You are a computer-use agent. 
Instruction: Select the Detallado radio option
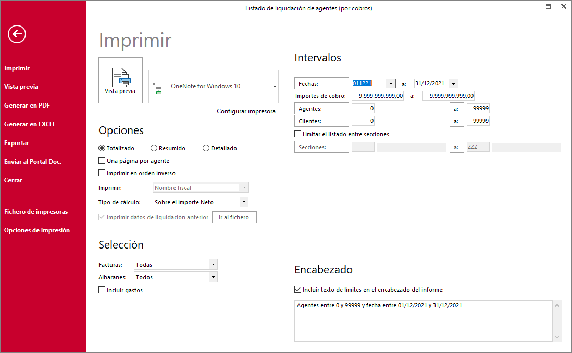pos(206,148)
